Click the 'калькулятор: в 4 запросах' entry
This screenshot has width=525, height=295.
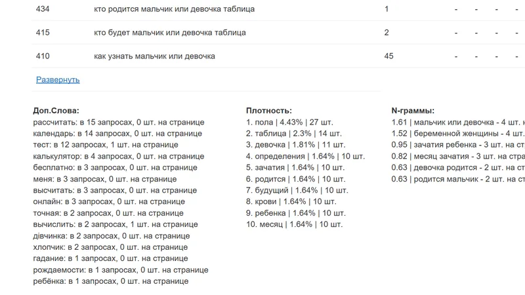pyautogui.click(x=118, y=156)
